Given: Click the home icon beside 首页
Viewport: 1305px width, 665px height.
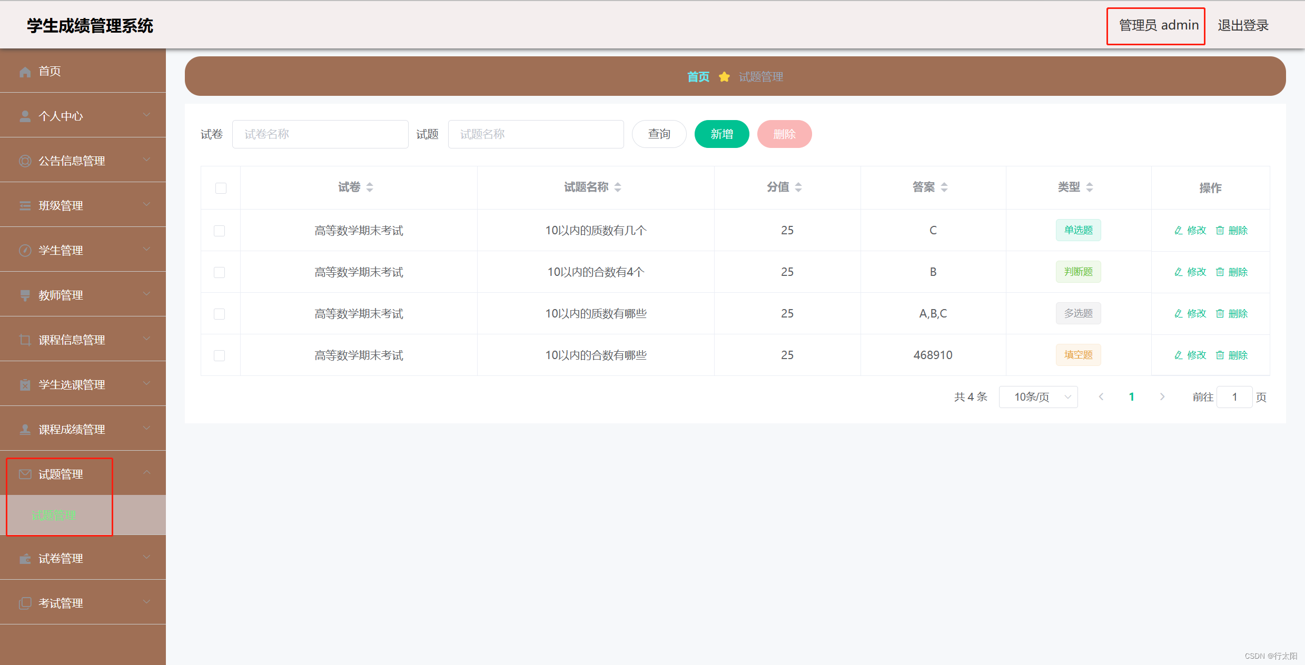Looking at the screenshot, I should pyautogui.click(x=25, y=71).
